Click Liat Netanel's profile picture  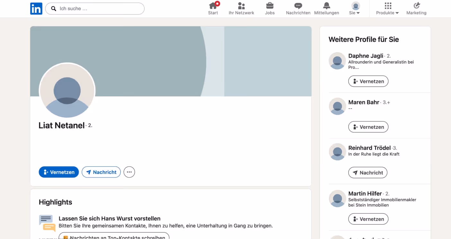(x=67, y=91)
